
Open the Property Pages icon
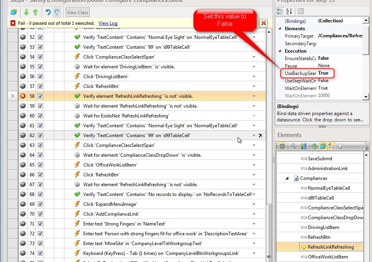[301, 11]
